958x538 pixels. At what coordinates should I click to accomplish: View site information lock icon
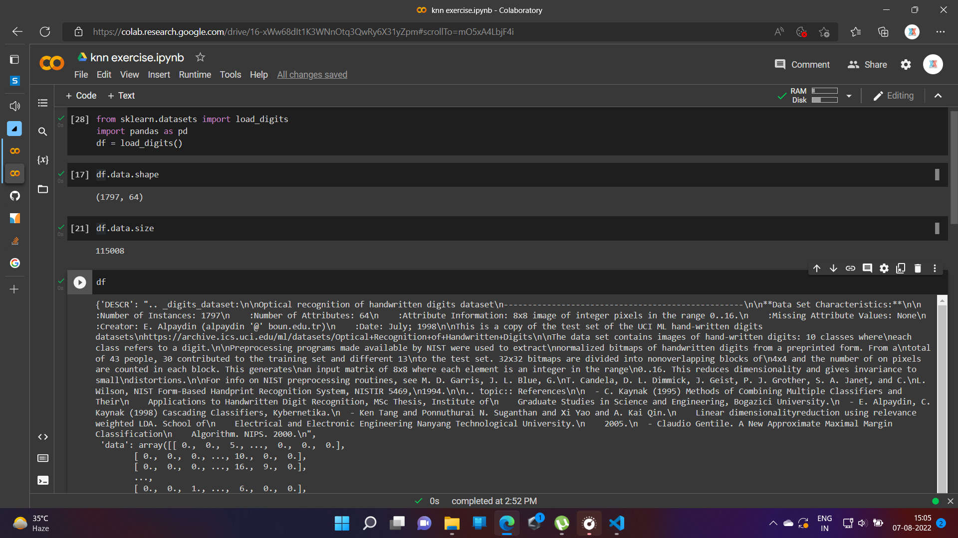78,32
